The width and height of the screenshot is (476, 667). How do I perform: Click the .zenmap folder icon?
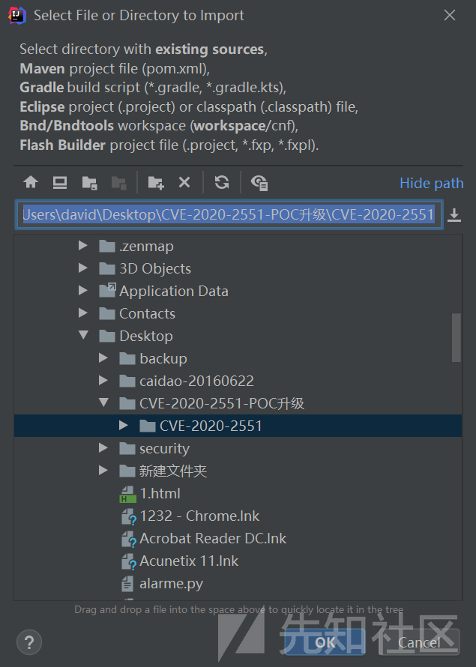(106, 246)
